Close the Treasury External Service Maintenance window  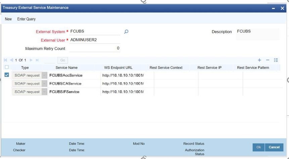(282, 8)
